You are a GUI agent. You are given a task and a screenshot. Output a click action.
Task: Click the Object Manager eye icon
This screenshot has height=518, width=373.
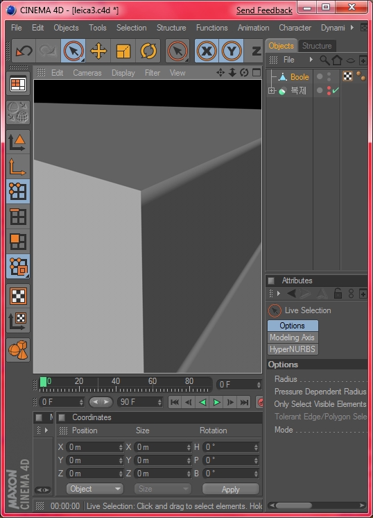[x=350, y=60]
